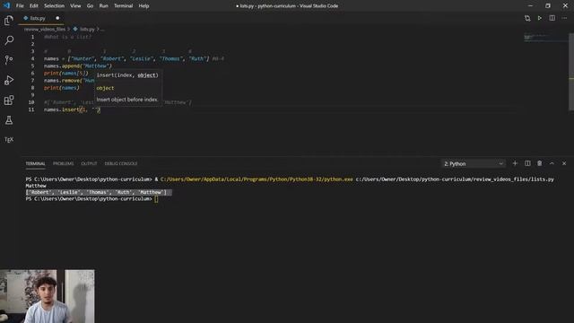
Task: Open the Testing flask view
Action: point(9,119)
